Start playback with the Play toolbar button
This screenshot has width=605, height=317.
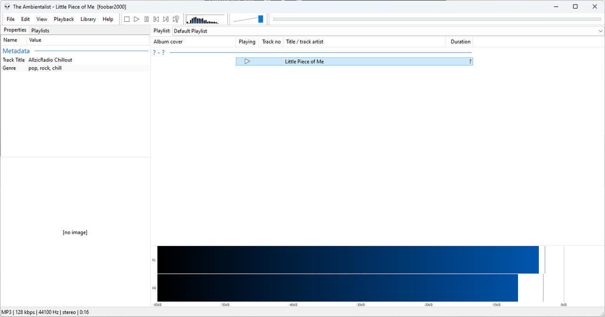click(x=137, y=19)
